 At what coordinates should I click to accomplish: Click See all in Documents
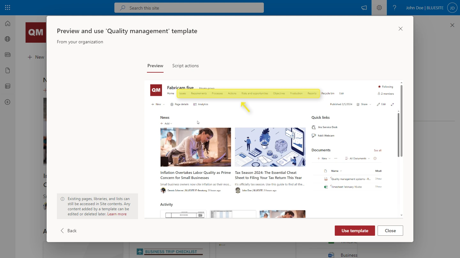tap(378, 150)
